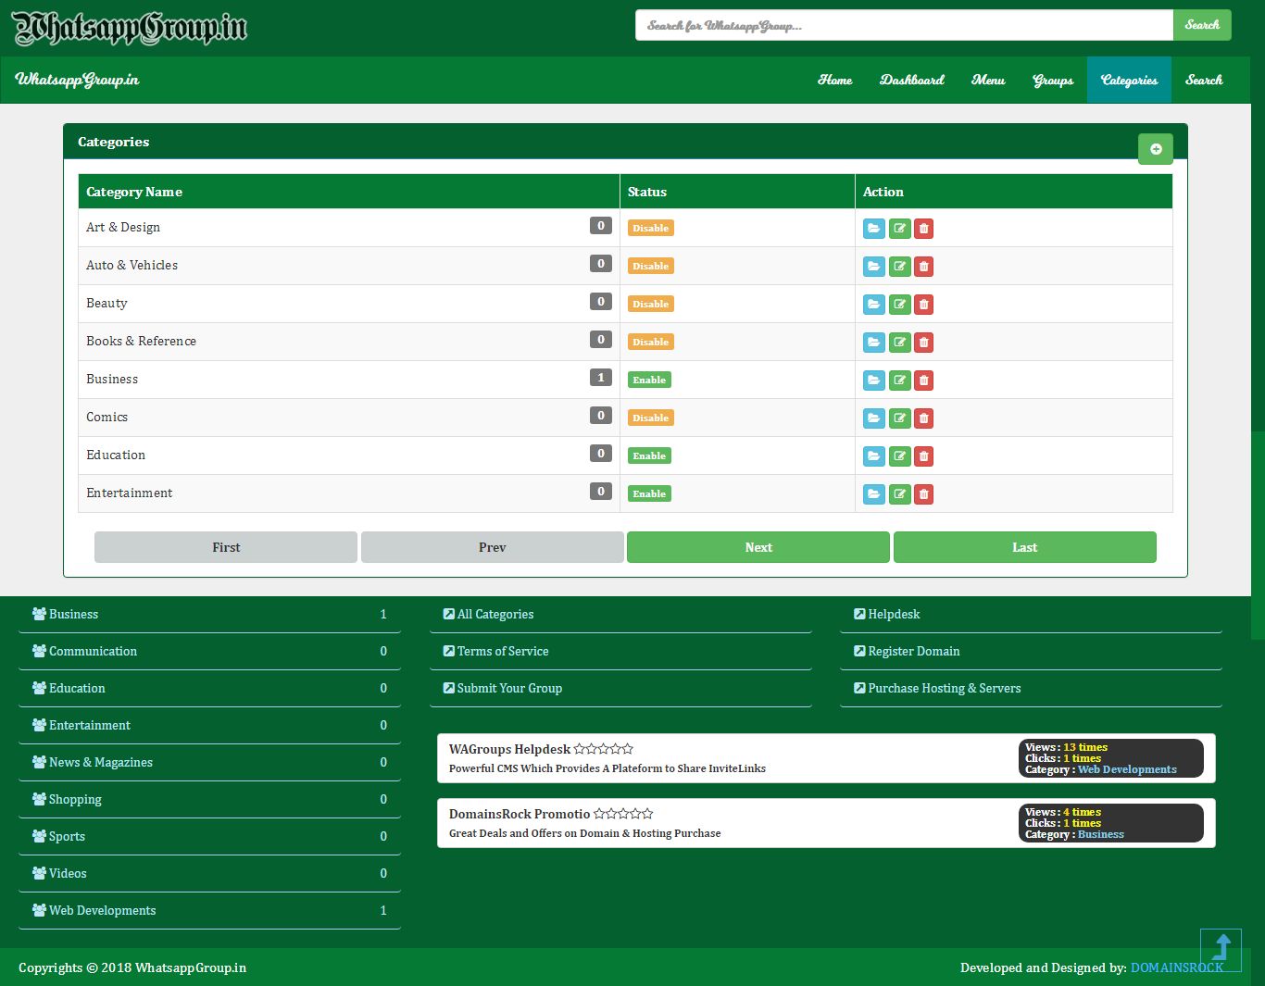This screenshot has width=1265, height=986.
Task: Jump to the Last page
Action: point(1024,547)
